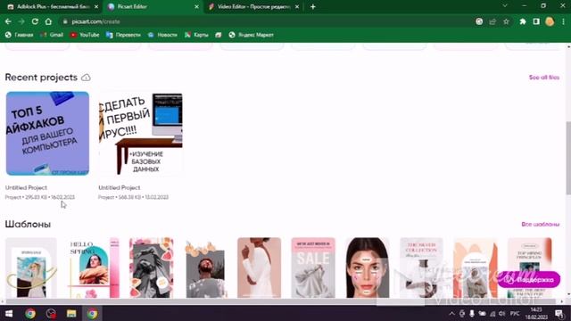The width and height of the screenshot is (571, 321).
Task: Click the second Untitled Project title
Action: (120, 187)
